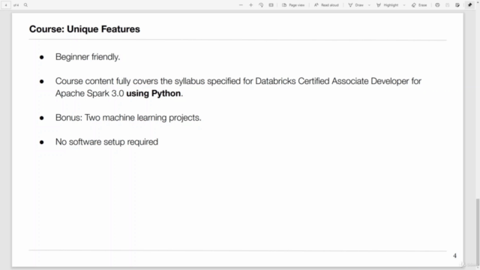Click the Save as icon
This screenshot has width=480, height=270.
(x=457, y=5)
